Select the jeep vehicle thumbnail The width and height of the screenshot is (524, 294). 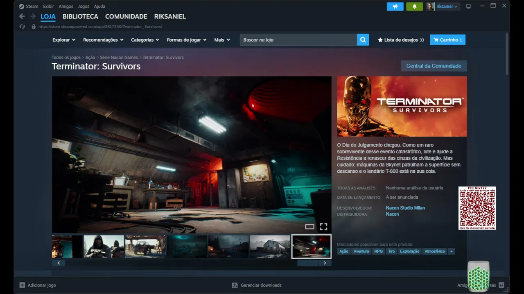[145, 247]
